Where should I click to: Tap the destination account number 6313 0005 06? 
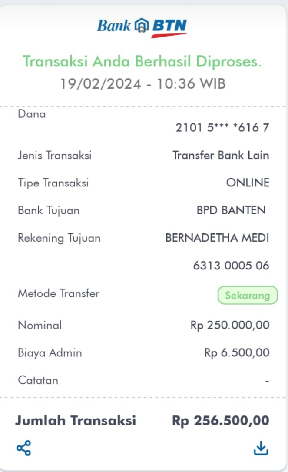231,266
